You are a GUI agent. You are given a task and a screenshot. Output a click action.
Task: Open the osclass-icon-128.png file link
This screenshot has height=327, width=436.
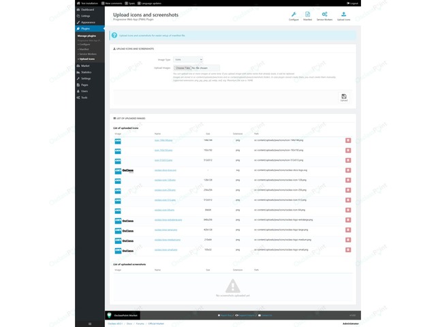165,180
